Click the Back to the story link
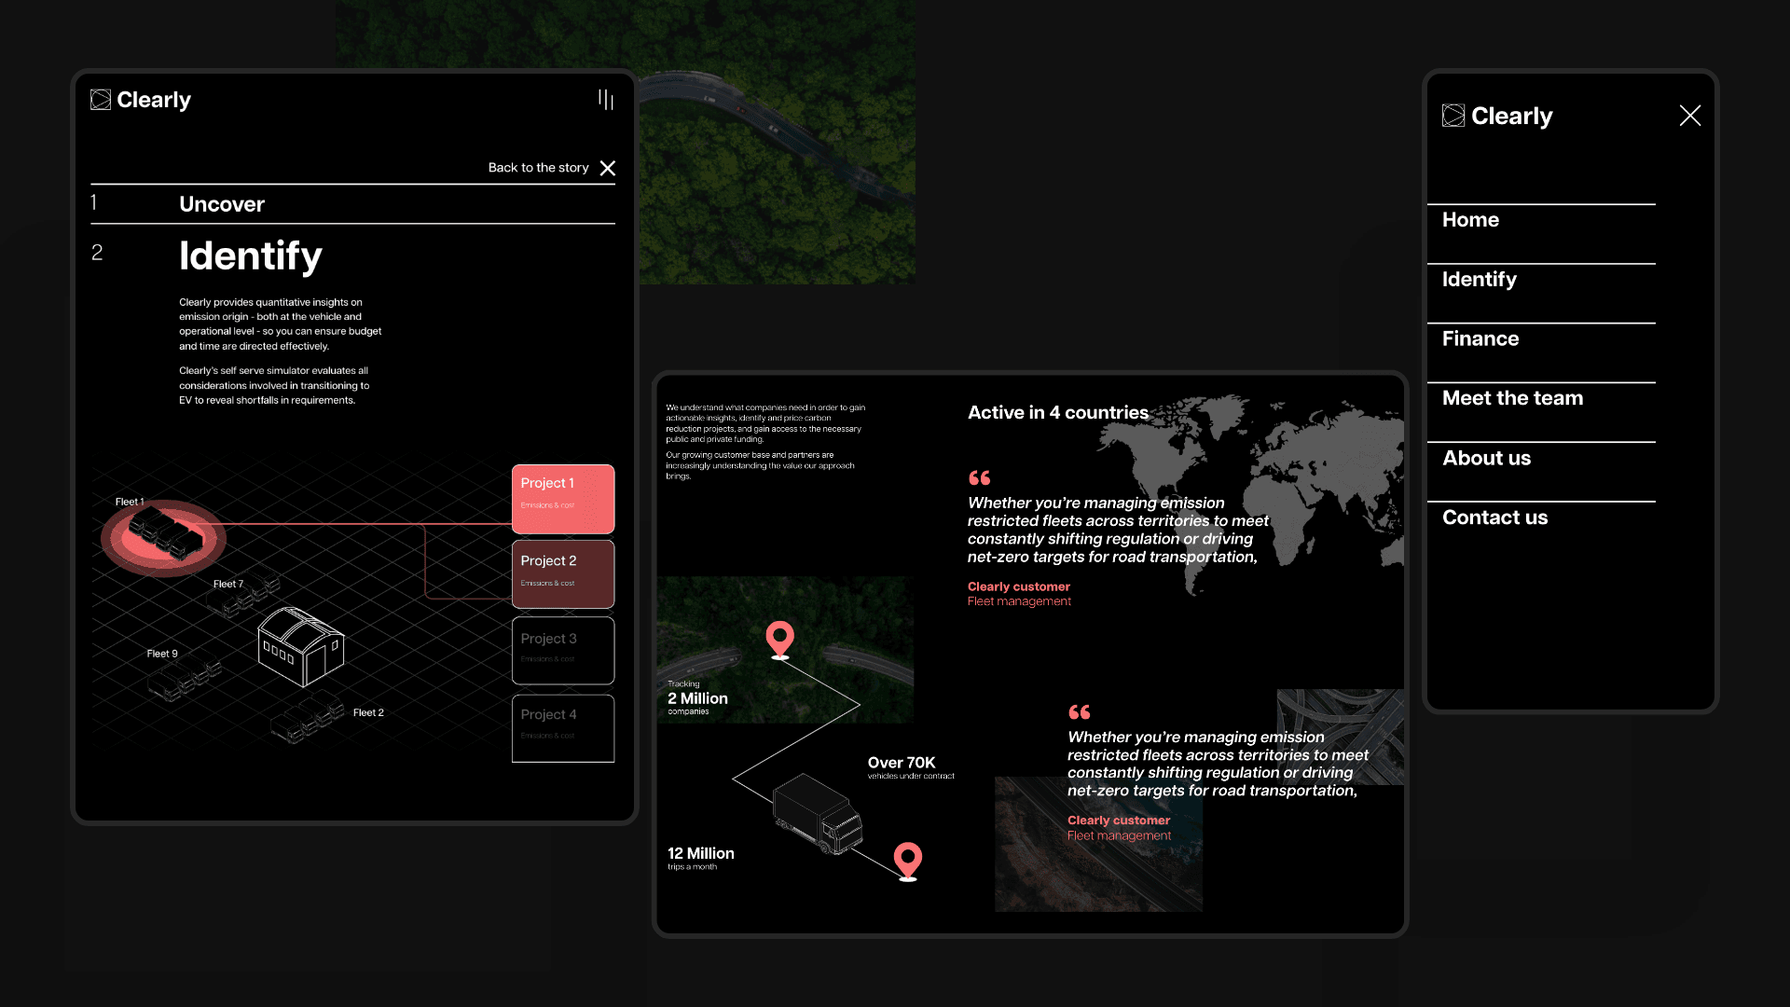 click(538, 168)
